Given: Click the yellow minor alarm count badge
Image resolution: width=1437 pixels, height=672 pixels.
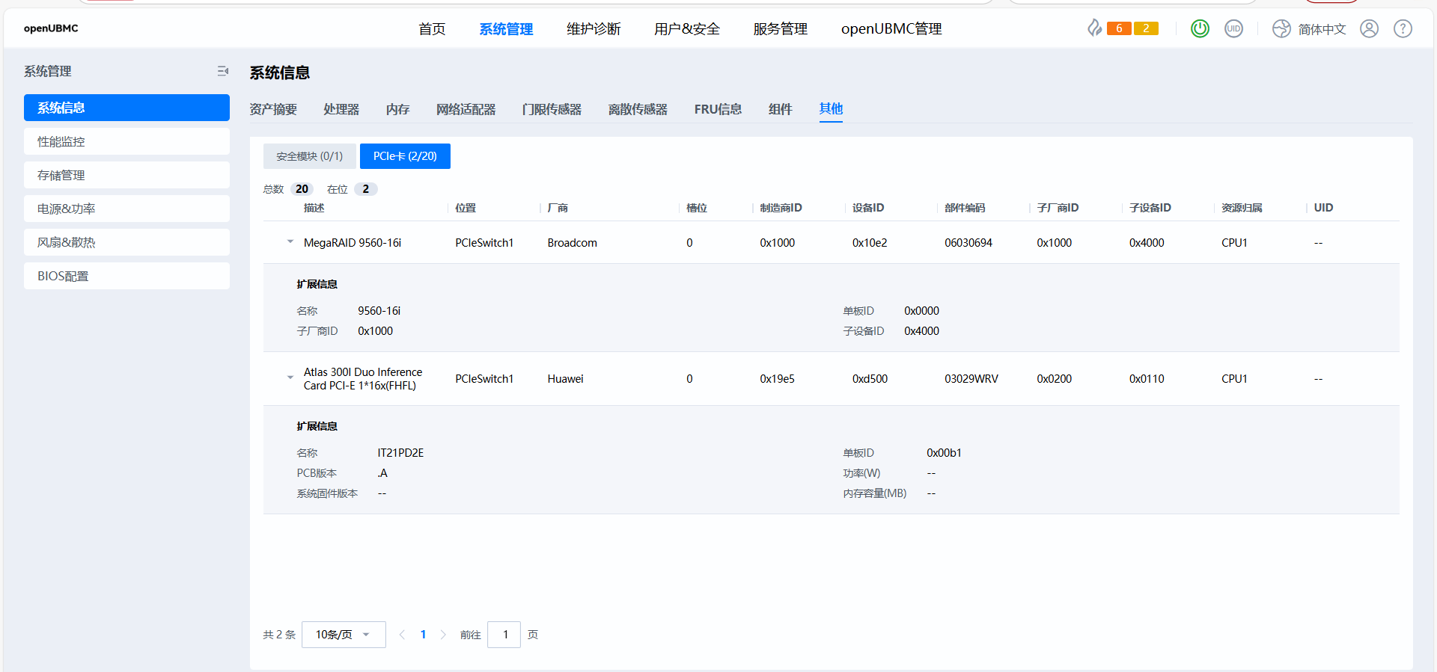Looking at the screenshot, I should [x=1146, y=28].
